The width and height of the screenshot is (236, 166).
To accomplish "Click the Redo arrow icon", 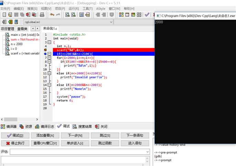I will (58, 14).
